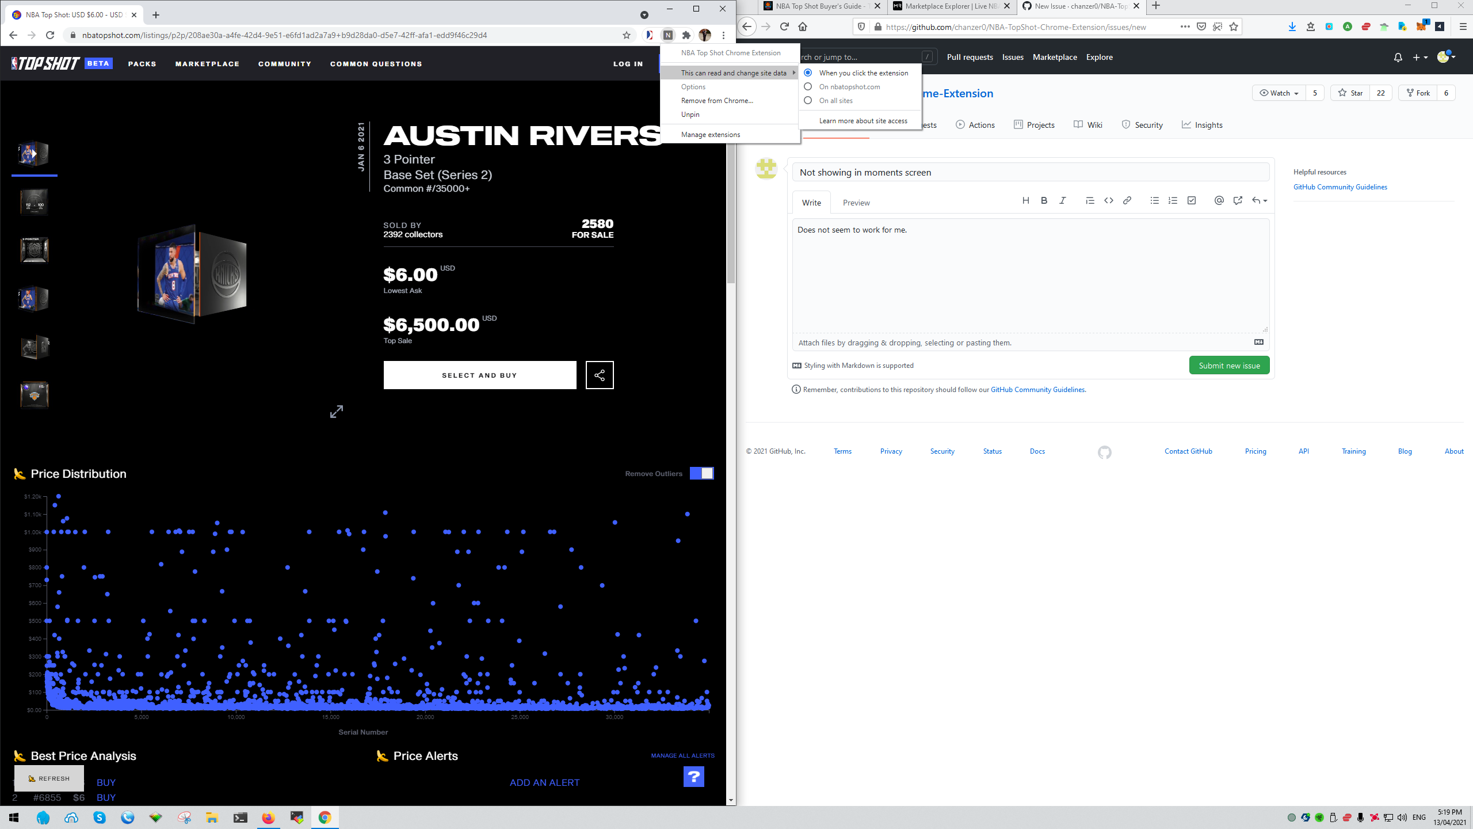Open Firefox from the Windows taskbar

click(268, 817)
